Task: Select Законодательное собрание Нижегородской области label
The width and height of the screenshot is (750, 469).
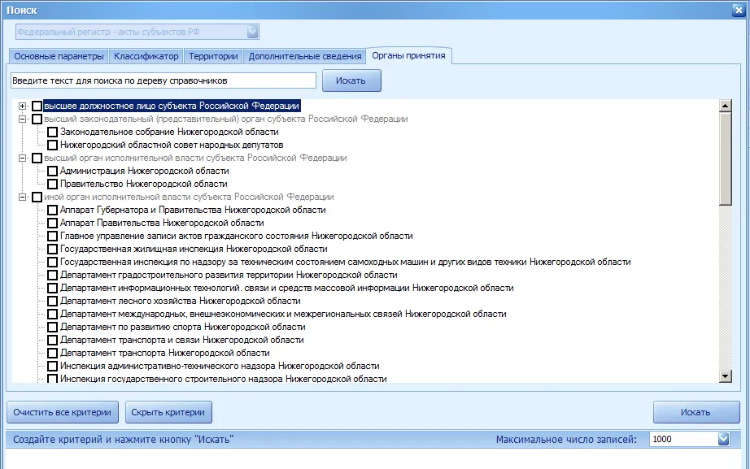Action: coord(169,132)
